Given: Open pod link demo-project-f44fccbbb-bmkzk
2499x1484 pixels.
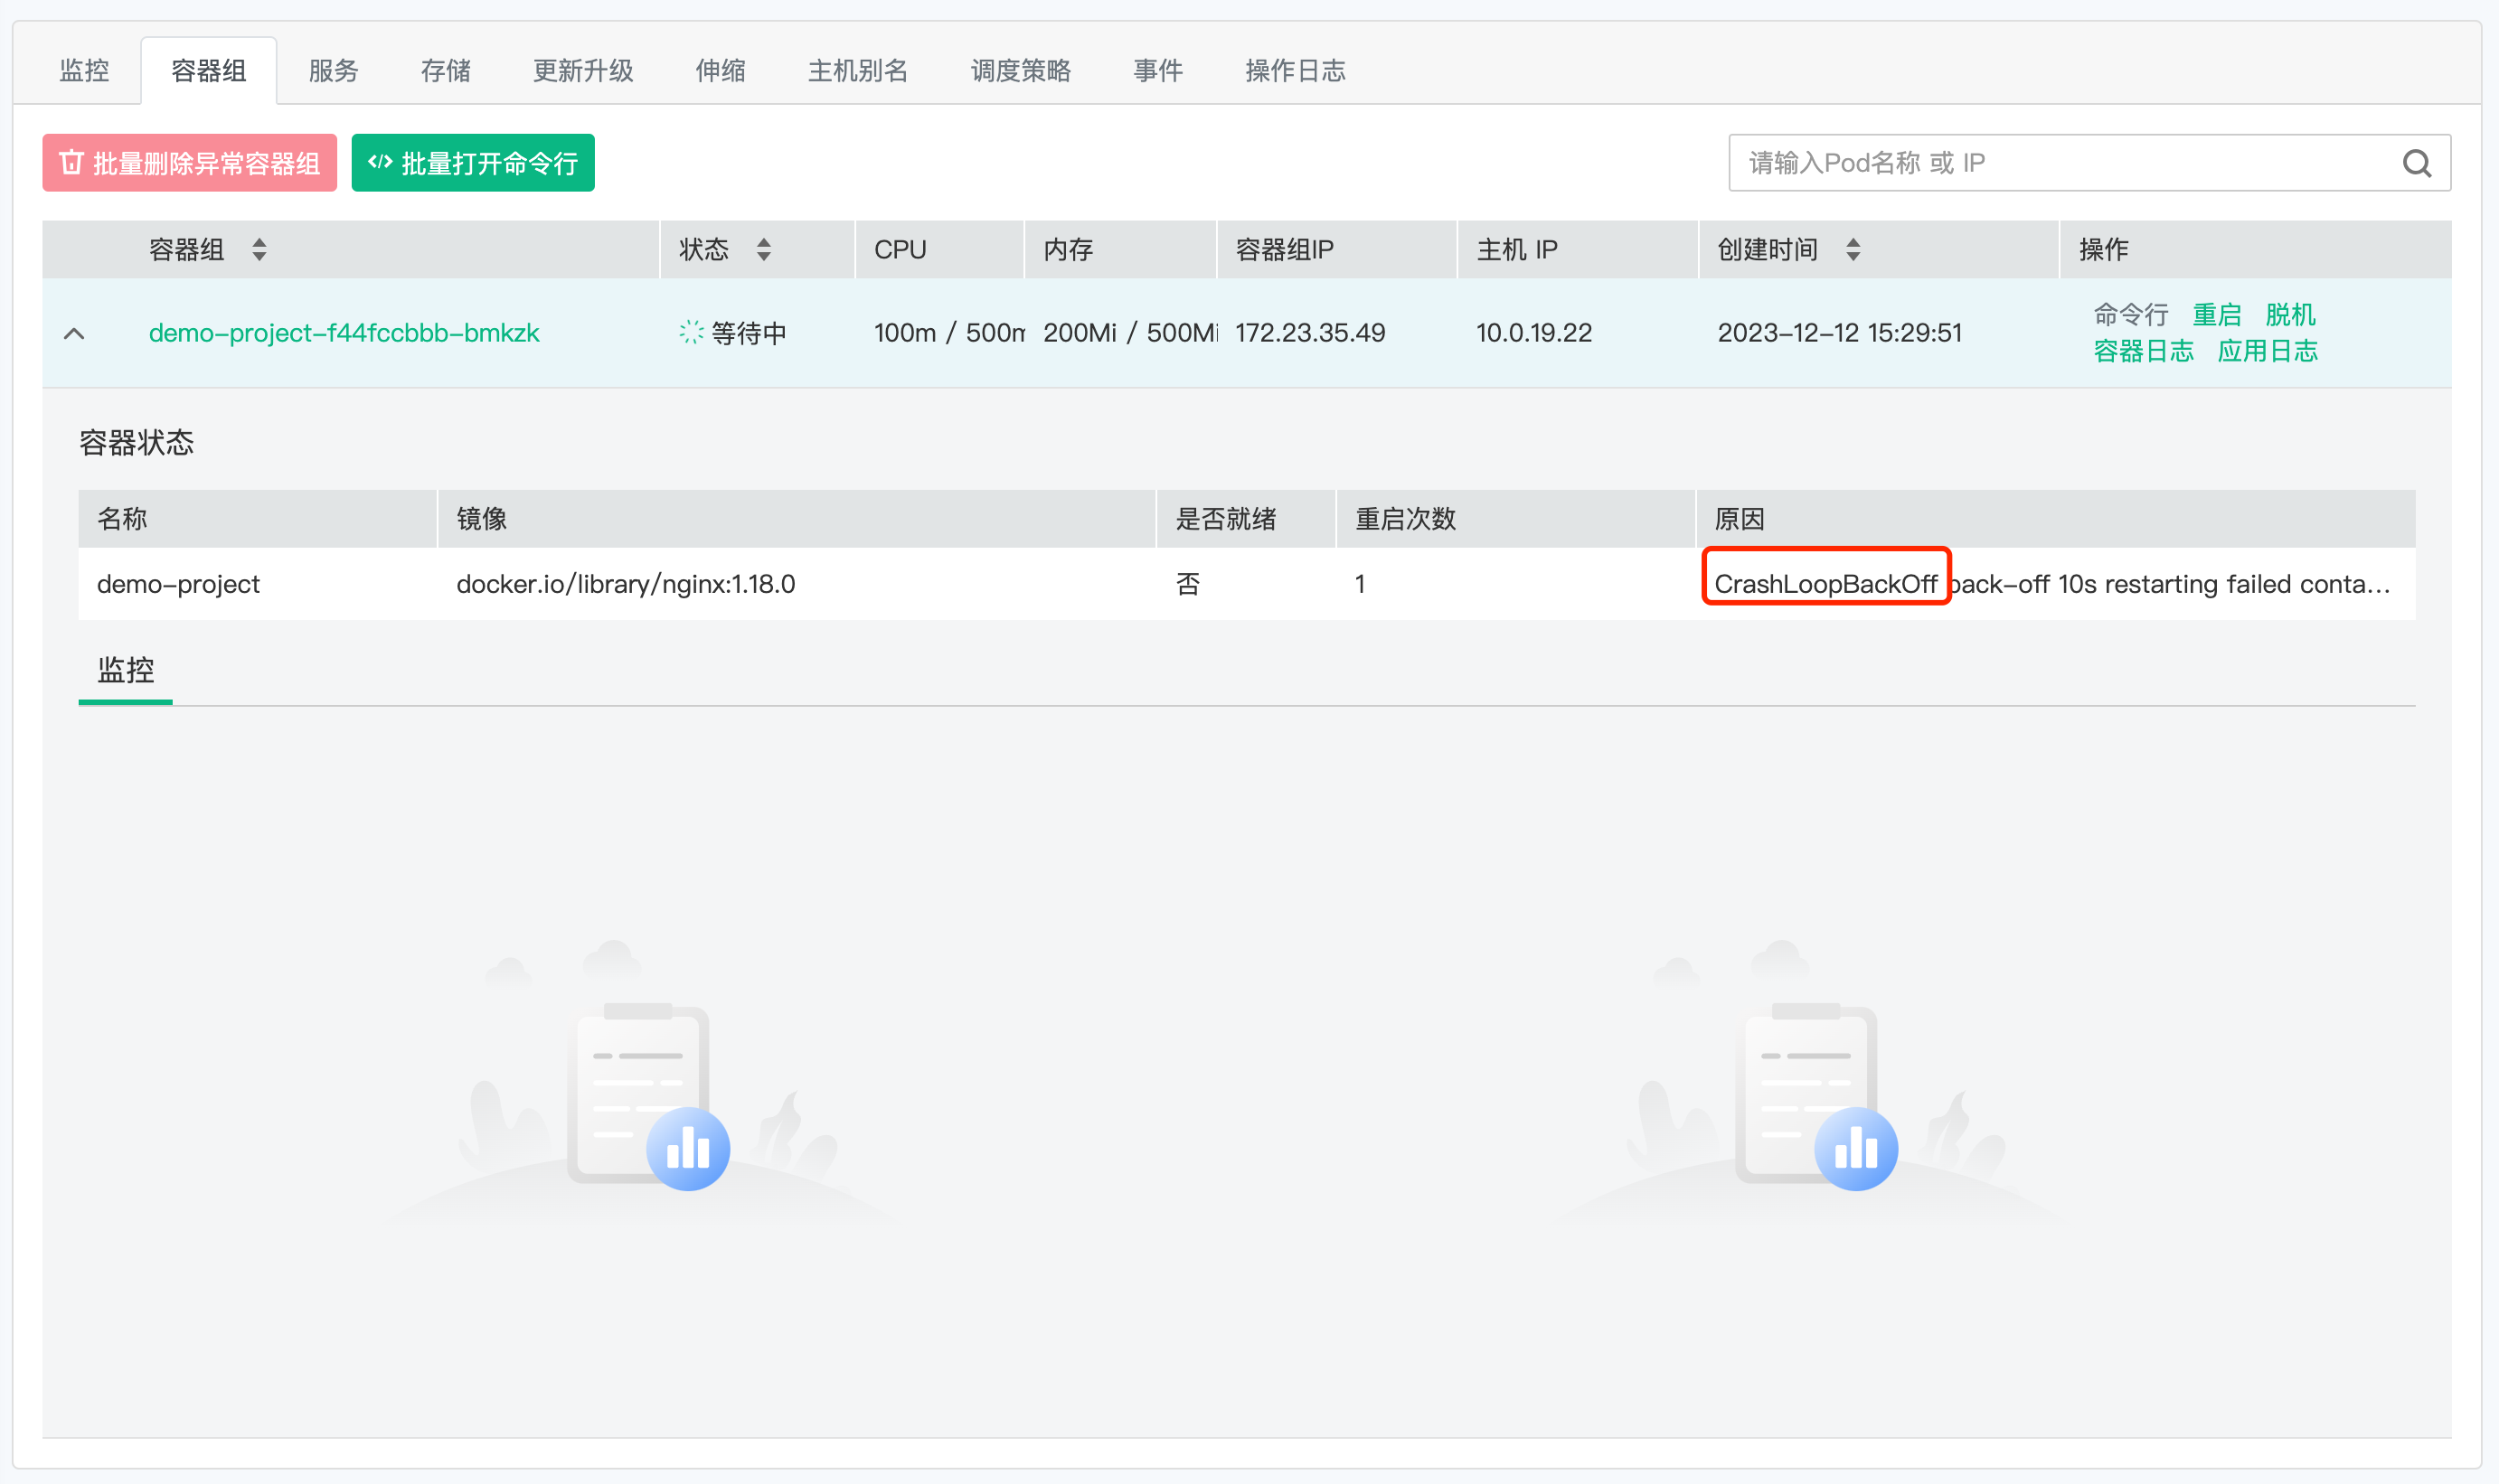Looking at the screenshot, I should [x=344, y=333].
